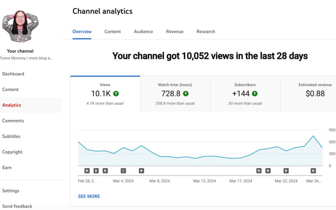Switch to the Research tab
336x210 pixels.
coord(206,31)
